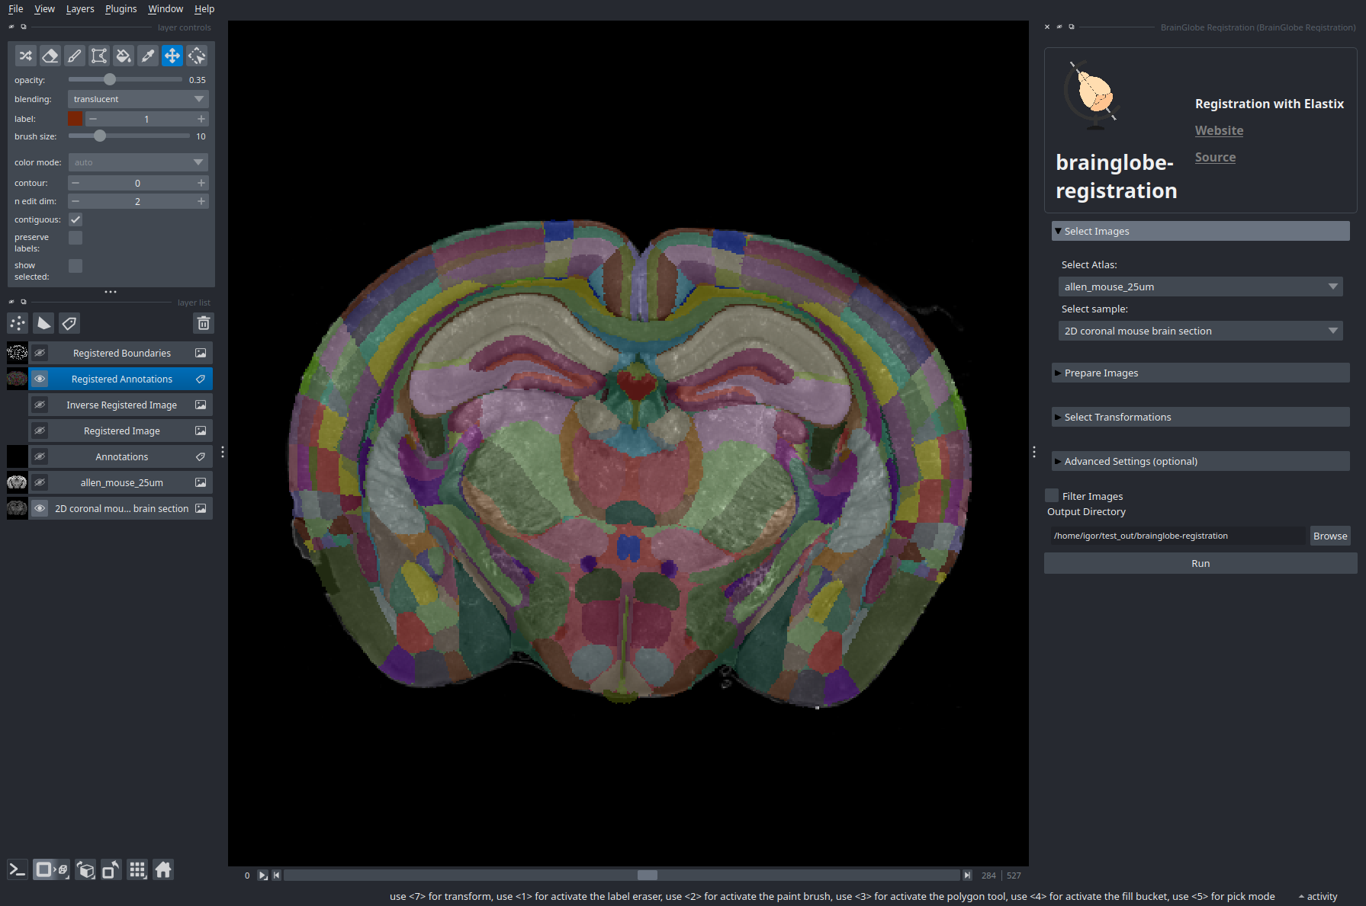The height and width of the screenshot is (906, 1366).
Task: Open the blending mode dropdown
Action: click(x=138, y=99)
